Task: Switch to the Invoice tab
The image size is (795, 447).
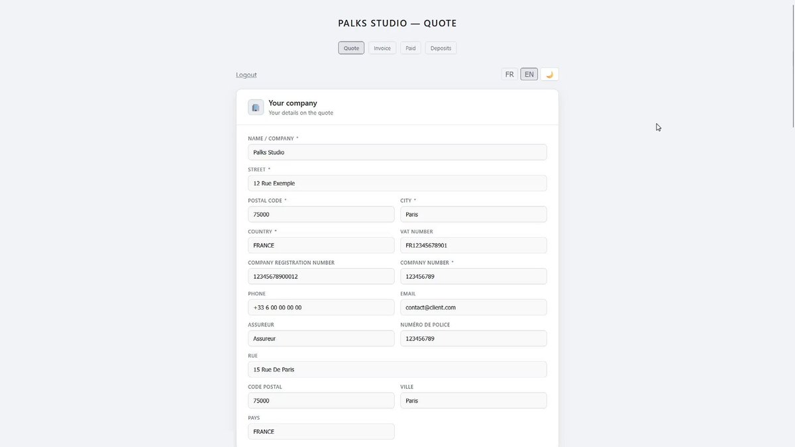Action: 382,48
